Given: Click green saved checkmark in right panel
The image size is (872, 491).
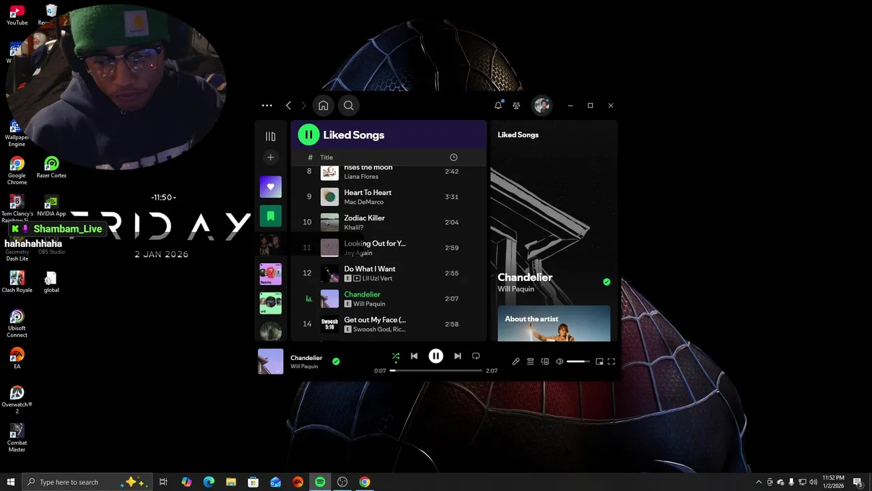Looking at the screenshot, I should [x=606, y=282].
